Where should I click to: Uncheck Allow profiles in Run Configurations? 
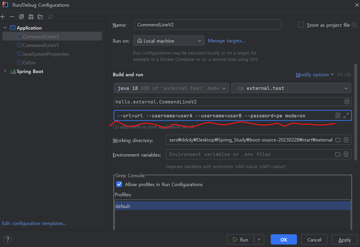click(x=119, y=184)
